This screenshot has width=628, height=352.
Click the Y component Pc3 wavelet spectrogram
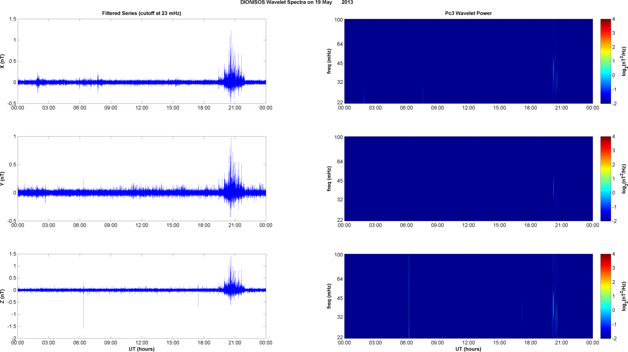click(468, 178)
